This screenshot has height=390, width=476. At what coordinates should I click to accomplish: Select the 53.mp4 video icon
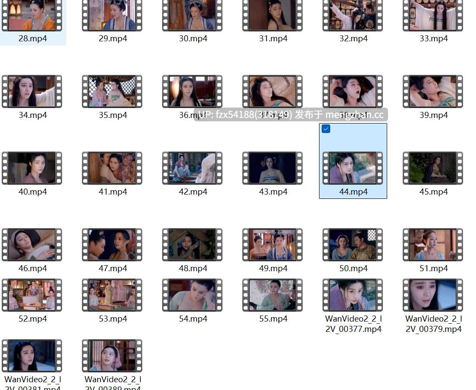(112, 295)
